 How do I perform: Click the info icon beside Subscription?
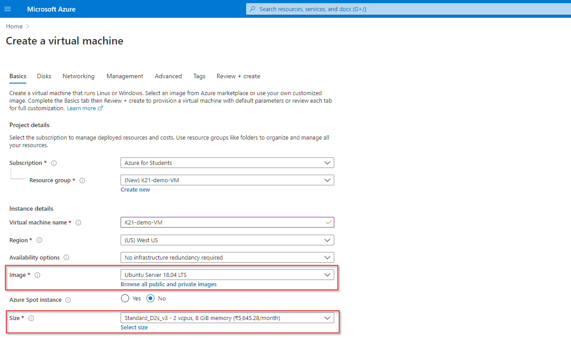tap(53, 163)
